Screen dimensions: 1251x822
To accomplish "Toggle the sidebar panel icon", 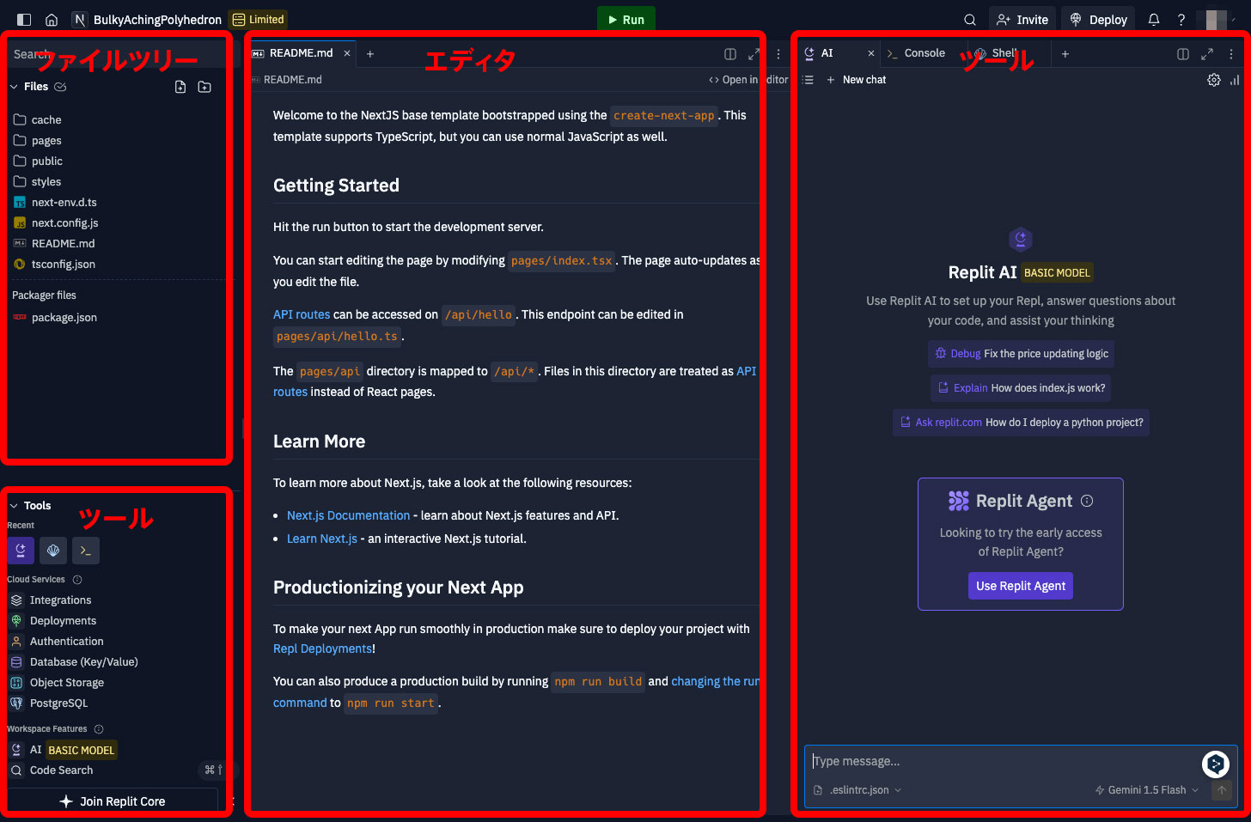I will (24, 19).
